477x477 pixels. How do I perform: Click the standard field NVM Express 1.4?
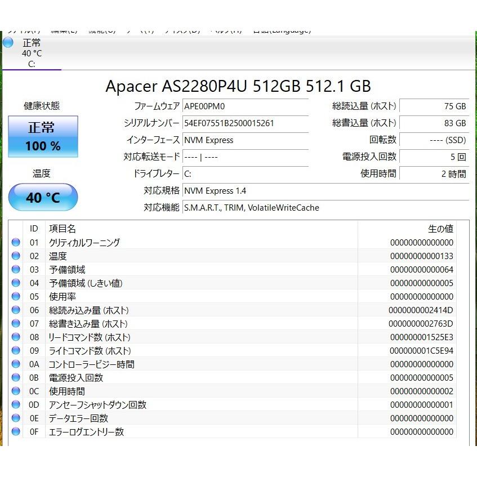[x=326, y=191]
